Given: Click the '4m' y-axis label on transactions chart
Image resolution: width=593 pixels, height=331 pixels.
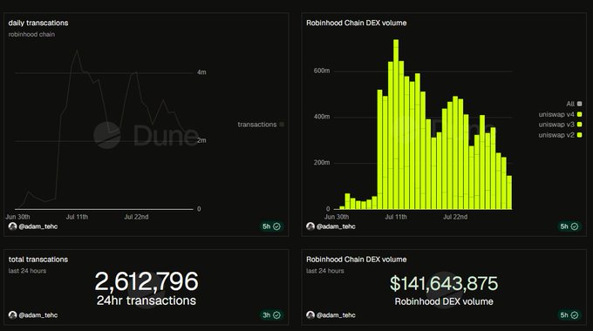Looking at the screenshot, I should tap(201, 72).
